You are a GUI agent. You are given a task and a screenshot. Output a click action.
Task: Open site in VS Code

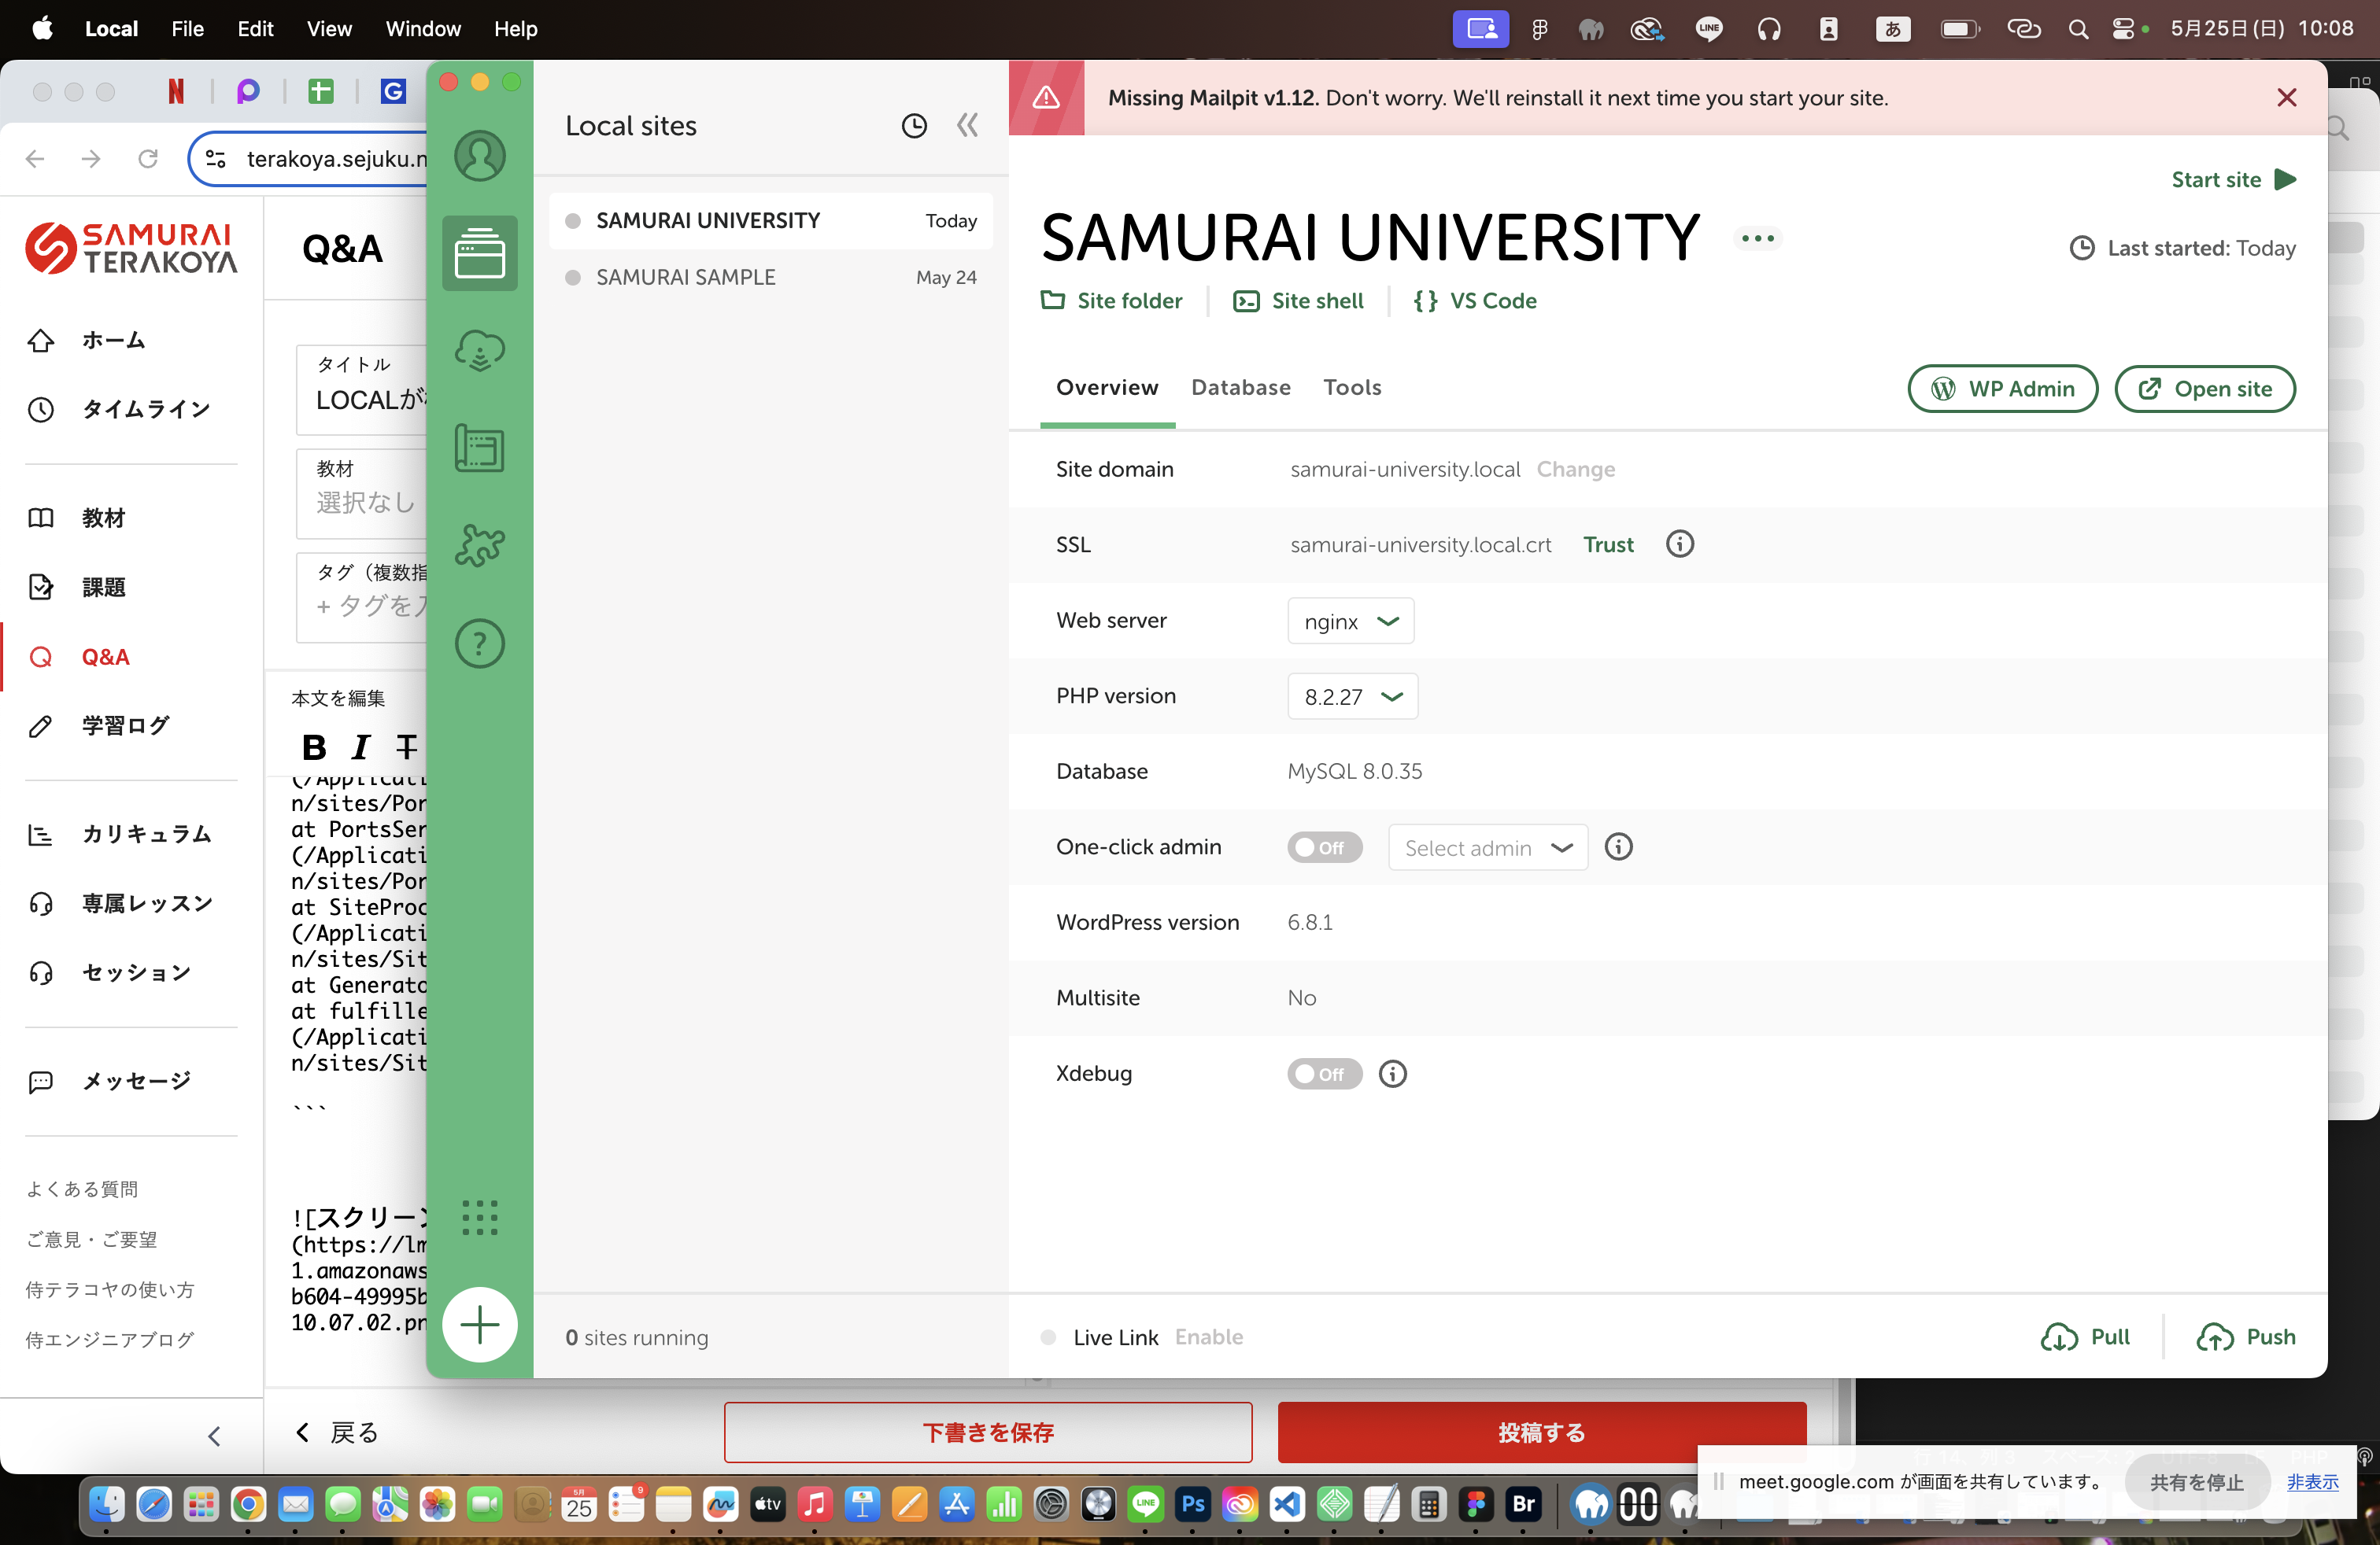pyautogui.click(x=1475, y=301)
